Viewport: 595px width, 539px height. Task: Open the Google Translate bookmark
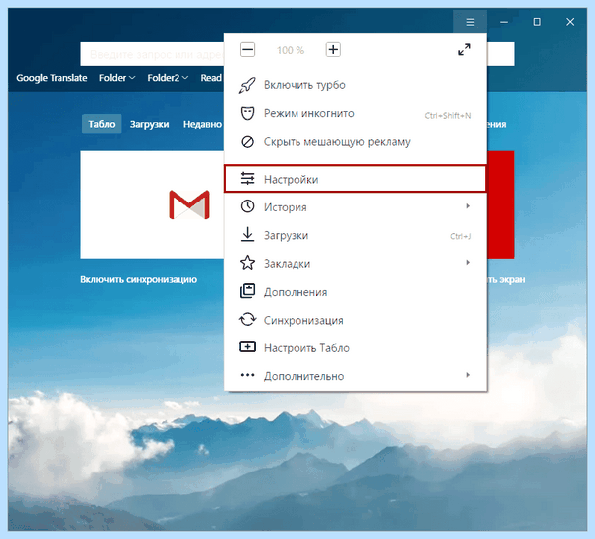(x=52, y=78)
